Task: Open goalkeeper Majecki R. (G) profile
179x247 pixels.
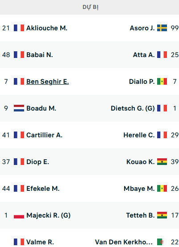Action: click(x=48, y=215)
